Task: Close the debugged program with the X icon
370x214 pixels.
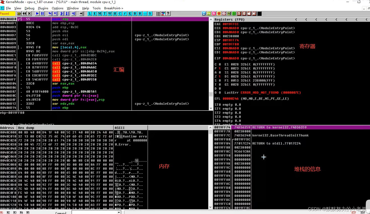Action: 29,14
